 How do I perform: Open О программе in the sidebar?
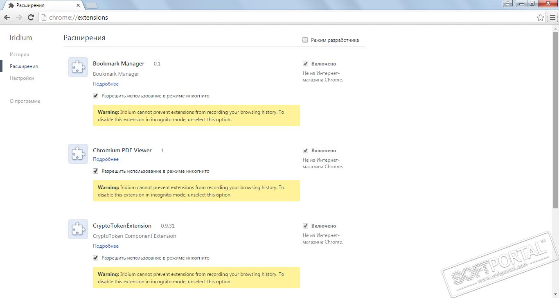click(x=25, y=101)
